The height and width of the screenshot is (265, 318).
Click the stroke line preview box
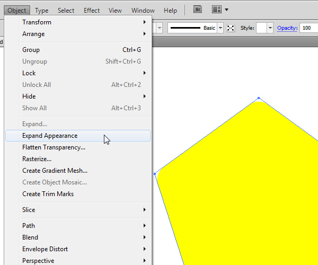(192, 28)
